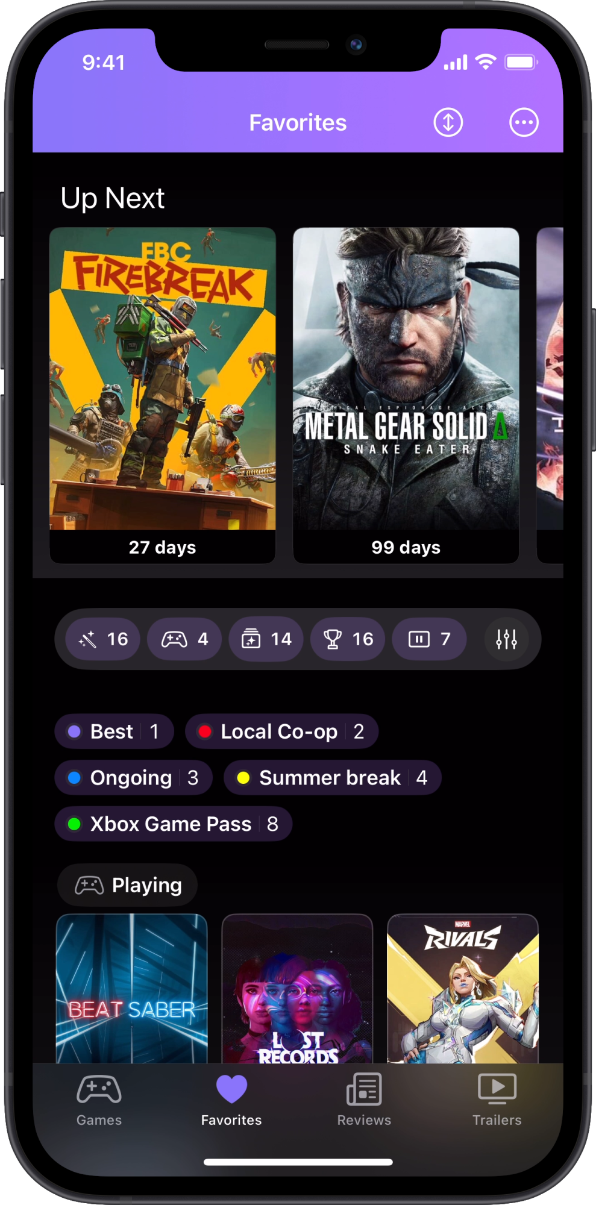Image resolution: width=596 pixels, height=1205 pixels.
Task: Select the trophy filter chip showing 16
Action: [348, 639]
